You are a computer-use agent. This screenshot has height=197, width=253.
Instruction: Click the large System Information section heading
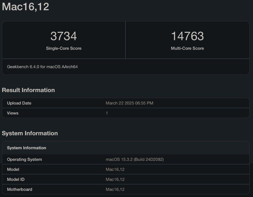point(30,133)
